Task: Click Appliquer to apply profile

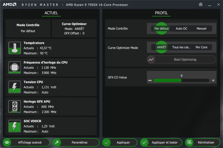Action: [120, 142]
